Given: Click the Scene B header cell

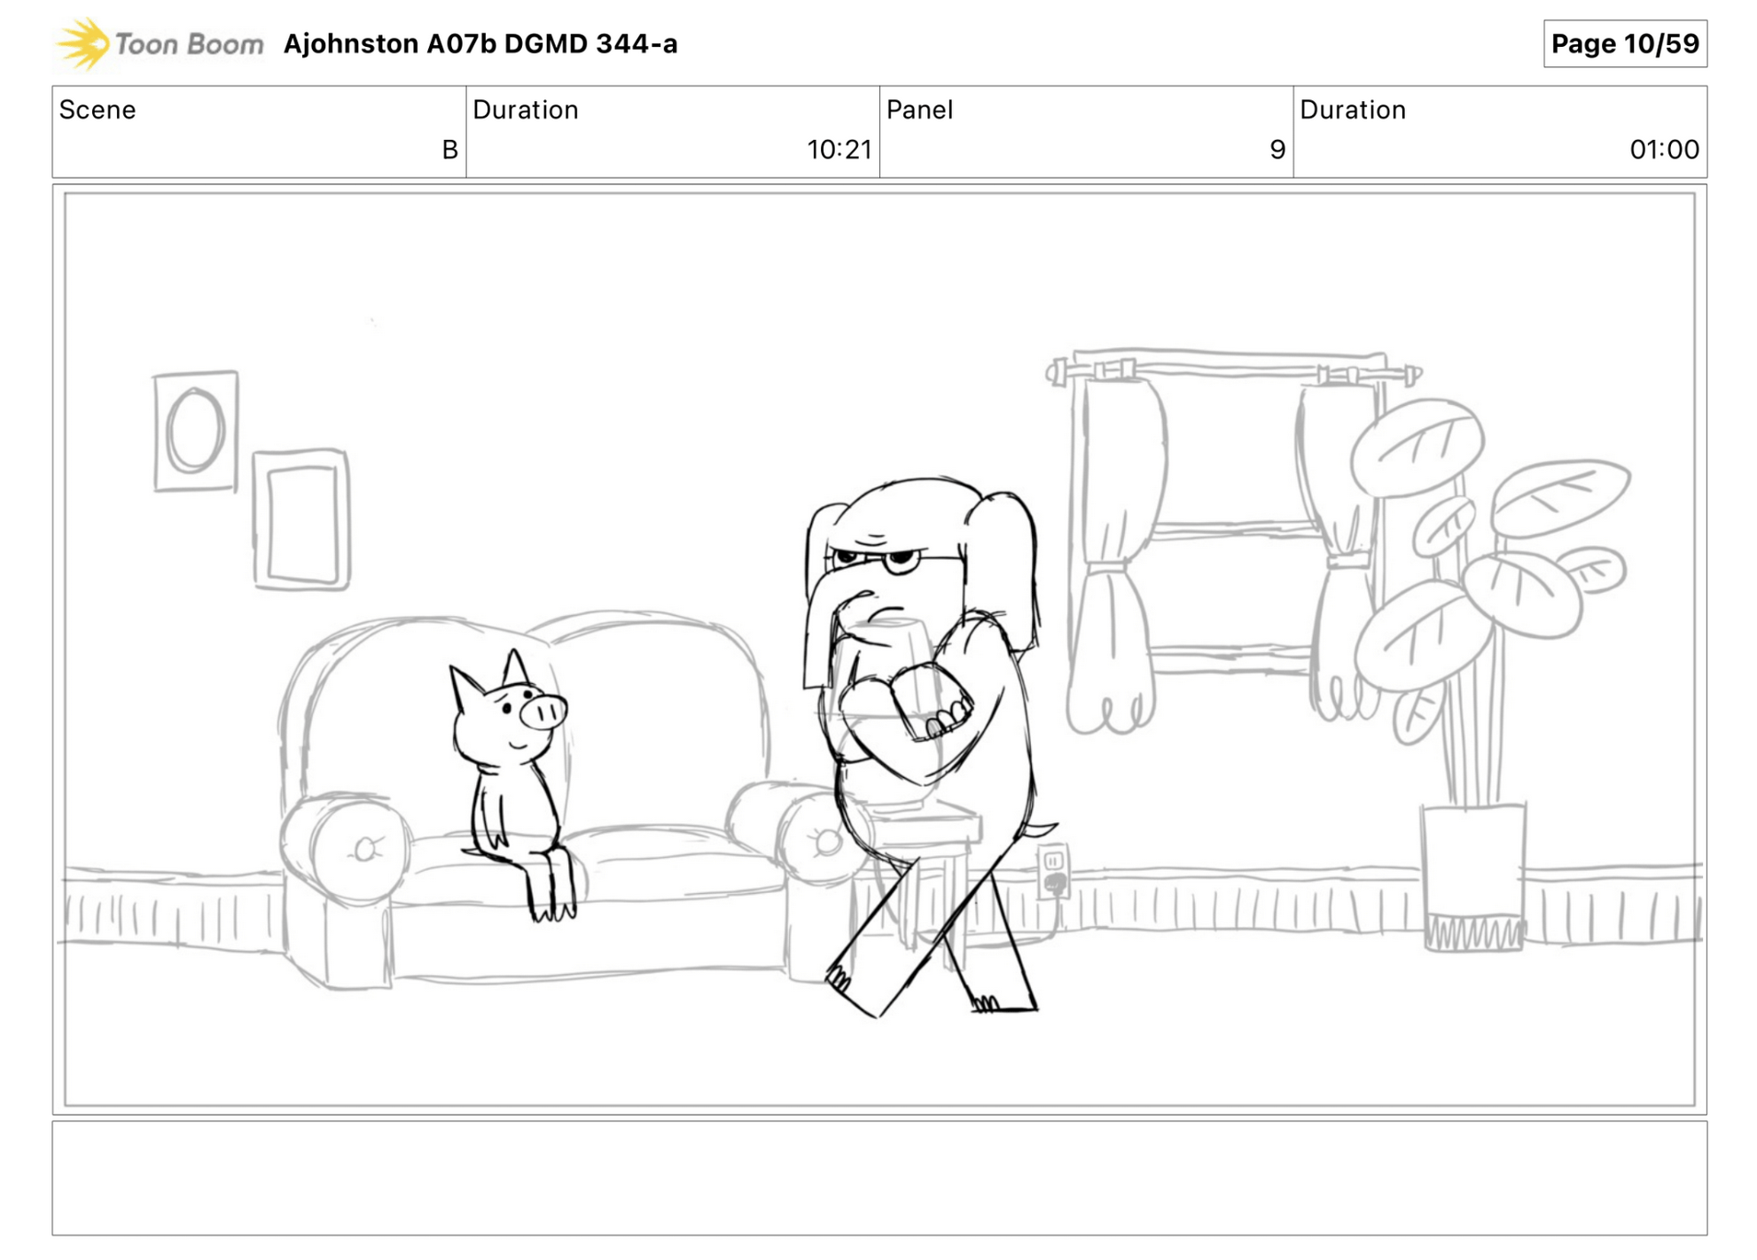Looking at the screenshot, I should point(258,131).
